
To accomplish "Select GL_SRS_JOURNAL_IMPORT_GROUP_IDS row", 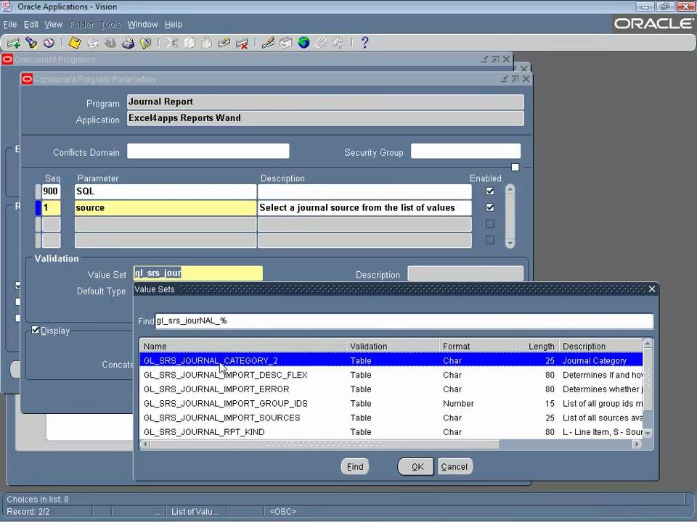I will tap(391, 403).
